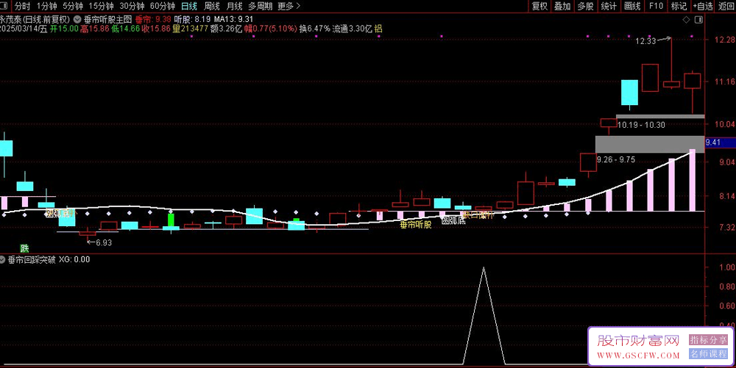Click the 1.00 sub-chart axis label
This screenshot has width=736, height=368.
pos(726,267)
